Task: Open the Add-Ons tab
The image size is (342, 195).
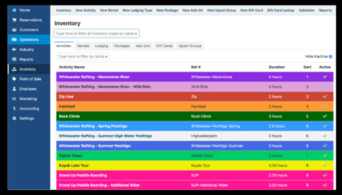Action: click(x=143, y=46)
